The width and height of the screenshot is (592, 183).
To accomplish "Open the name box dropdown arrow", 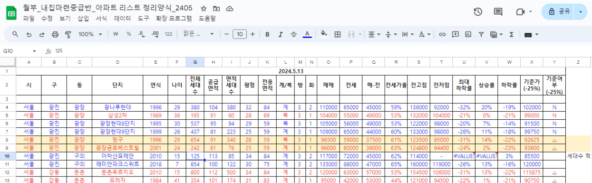I will pyautogui.click(x=34, y=51).
